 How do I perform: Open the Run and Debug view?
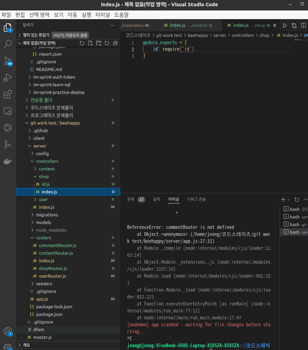(x=8, y=78)
